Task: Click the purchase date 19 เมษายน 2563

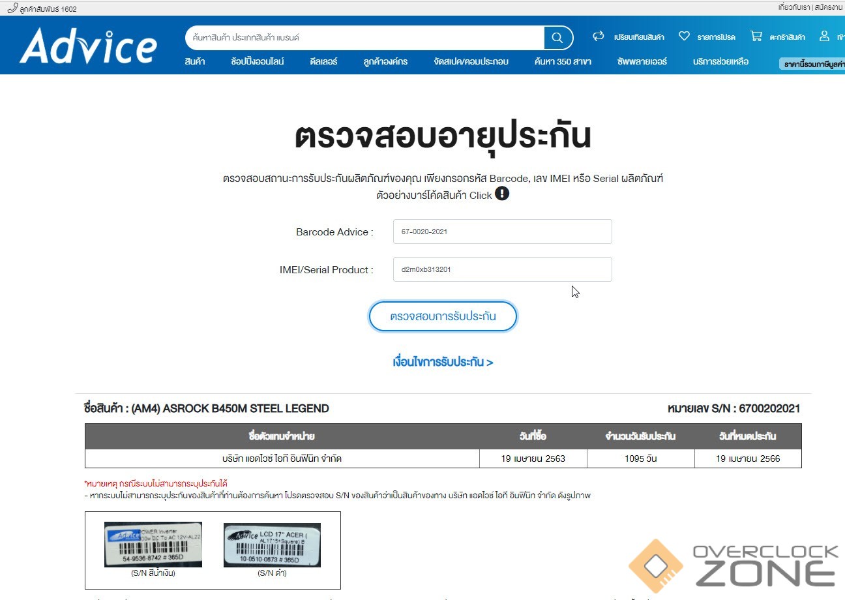Action: [533, 458]
